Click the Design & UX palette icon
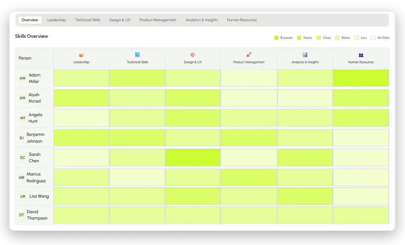The width and height of the screenshot is (405, 245). coord(193,55)
